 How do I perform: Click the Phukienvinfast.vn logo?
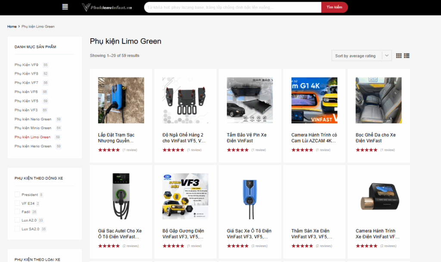107,7
